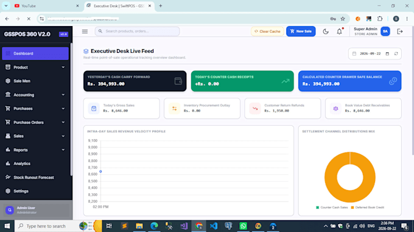
Task: Refresh the live feed with the refresh icon
Action: [x=396, y=53]
